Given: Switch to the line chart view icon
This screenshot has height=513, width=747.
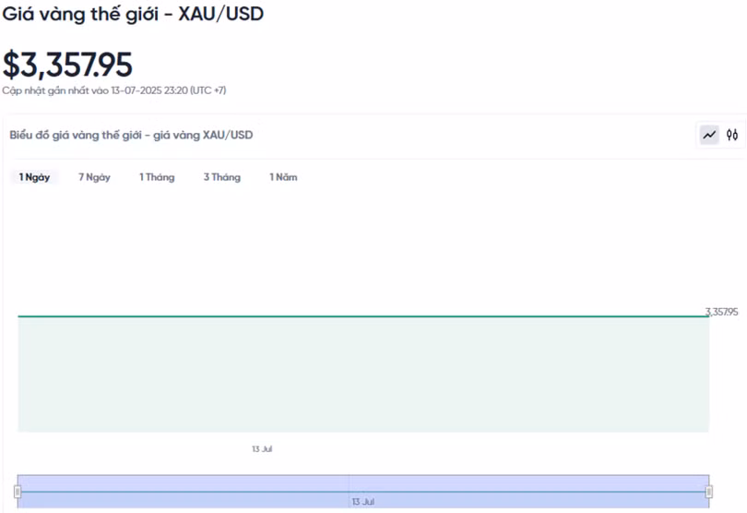Looking at the screenshot, I should click(708, 135).
